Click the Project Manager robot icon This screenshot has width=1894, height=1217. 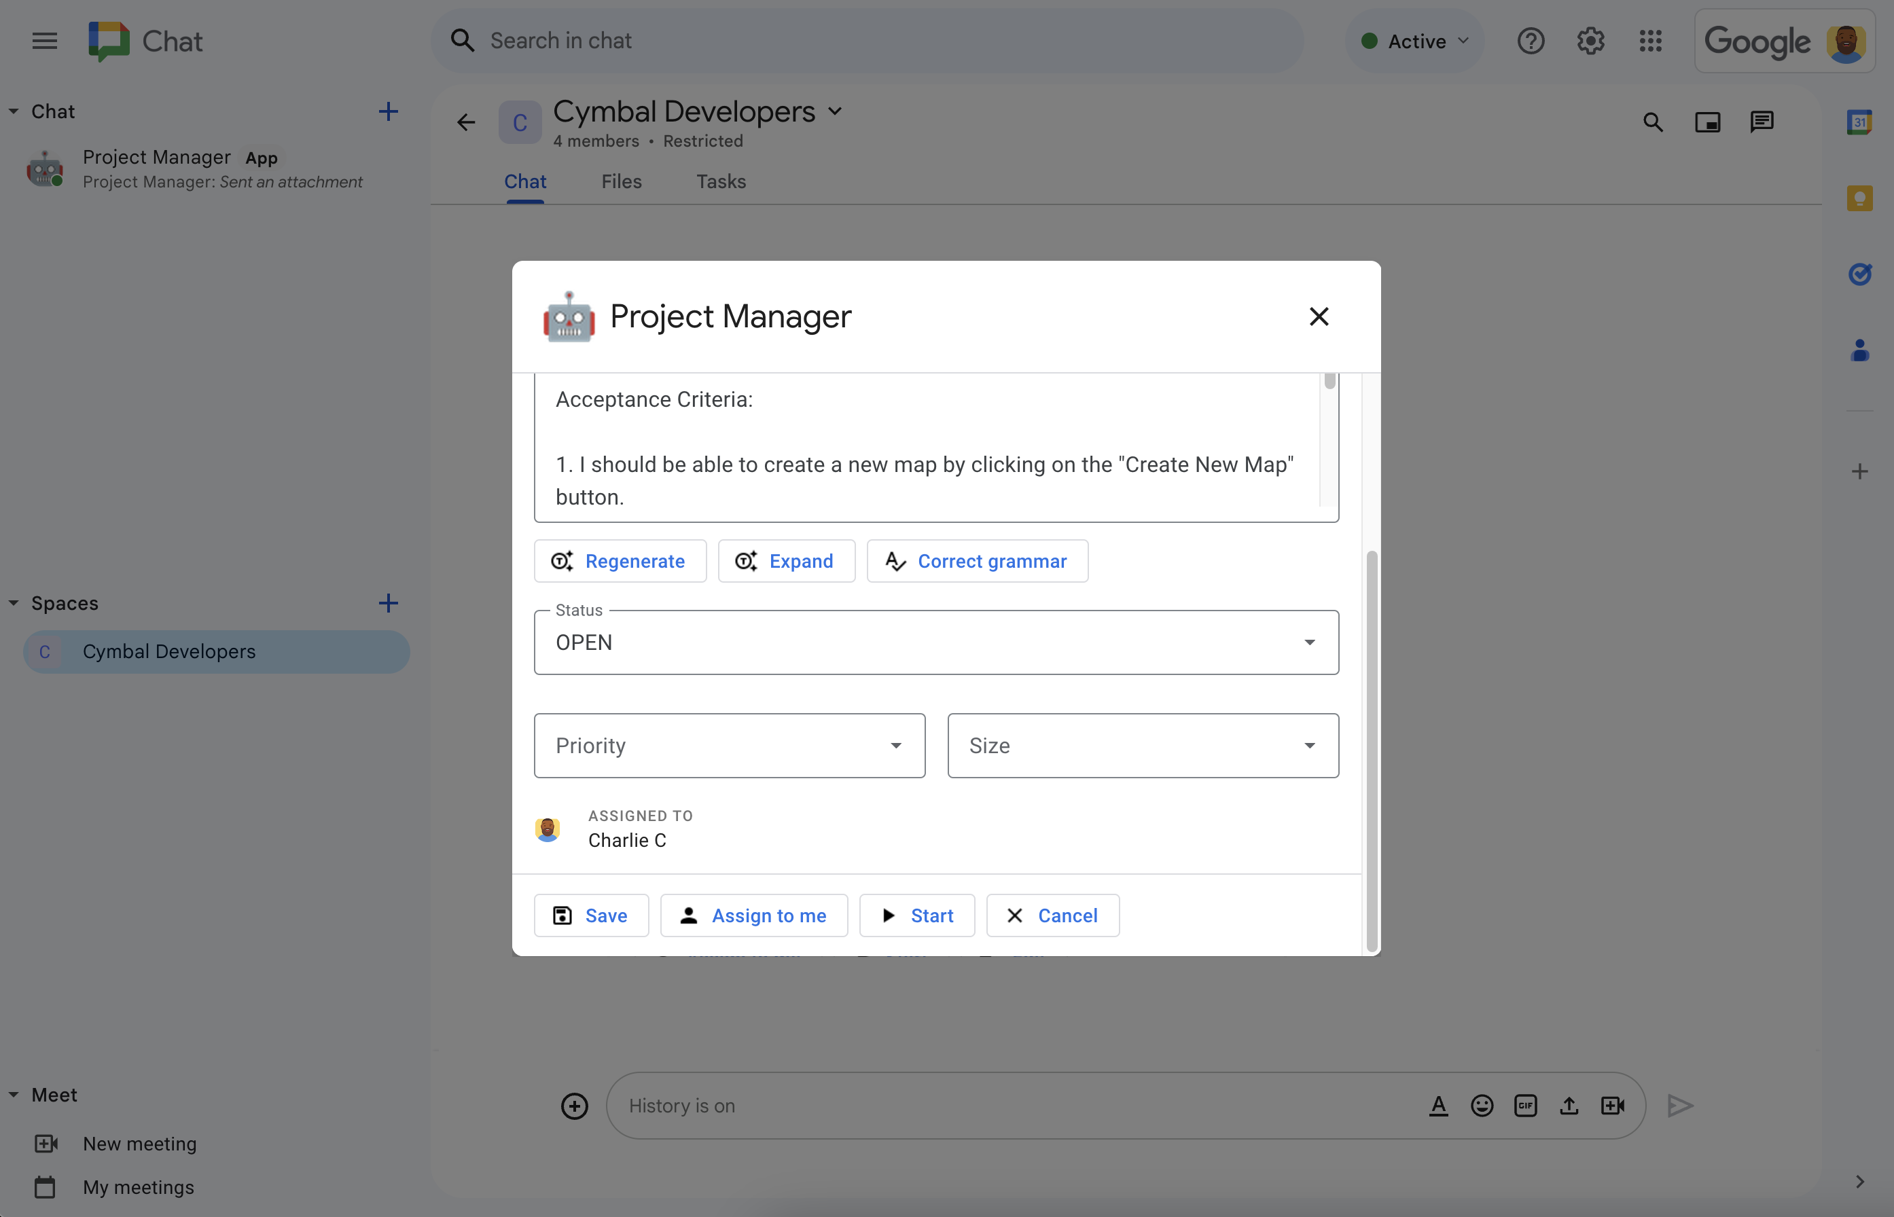click(567, 316)
